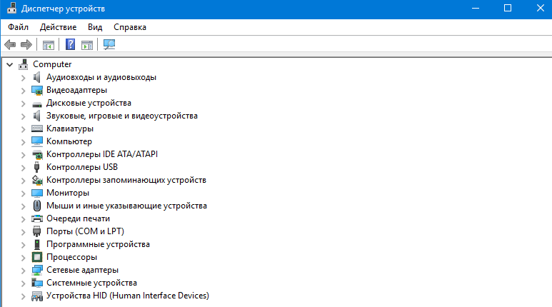This screenshot has width=552, height=307.
Task: Select the Контроллеры IDE ATA/ATAPI label
Action: (102, 154)
